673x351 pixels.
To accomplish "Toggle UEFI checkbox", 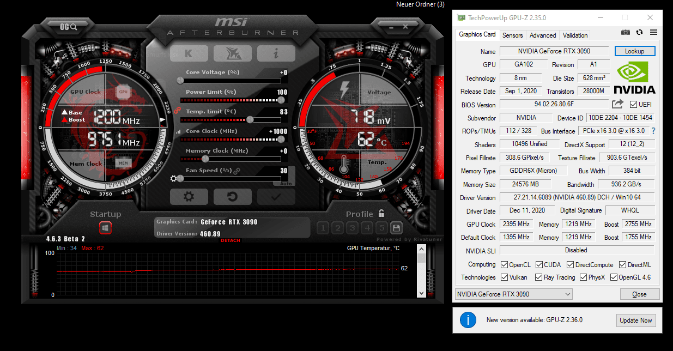I will (x=633, y=105).
